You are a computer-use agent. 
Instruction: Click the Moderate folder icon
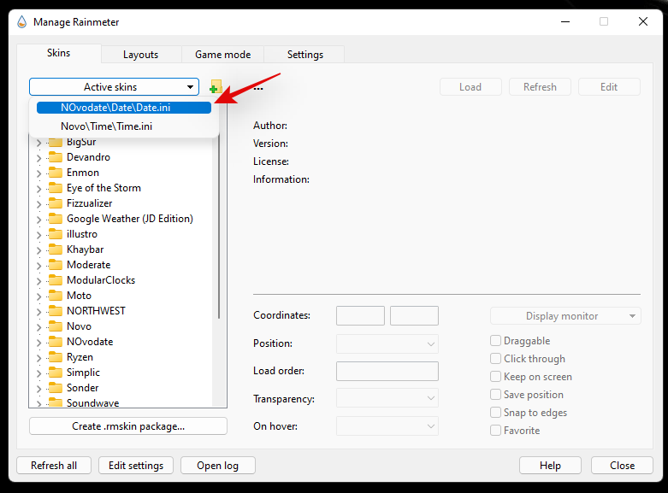pyautogui.click(x=55, y=264)
